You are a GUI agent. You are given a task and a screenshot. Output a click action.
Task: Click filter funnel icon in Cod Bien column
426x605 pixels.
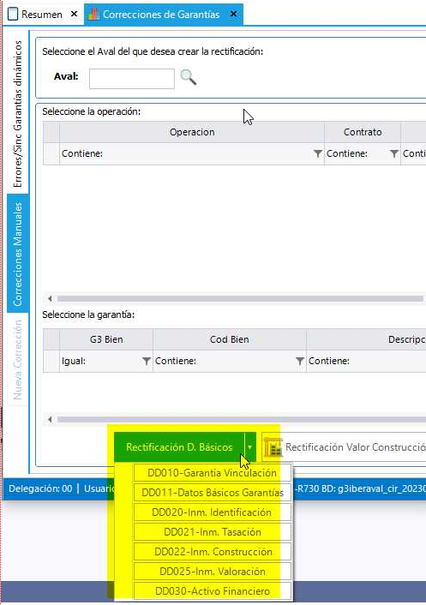click(300, 361)
